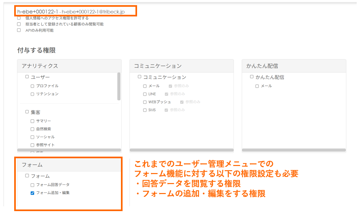Screen dimensions: 358x214
Task: Tick the リテンション checkbox
Action: click(x=32, y=94)
